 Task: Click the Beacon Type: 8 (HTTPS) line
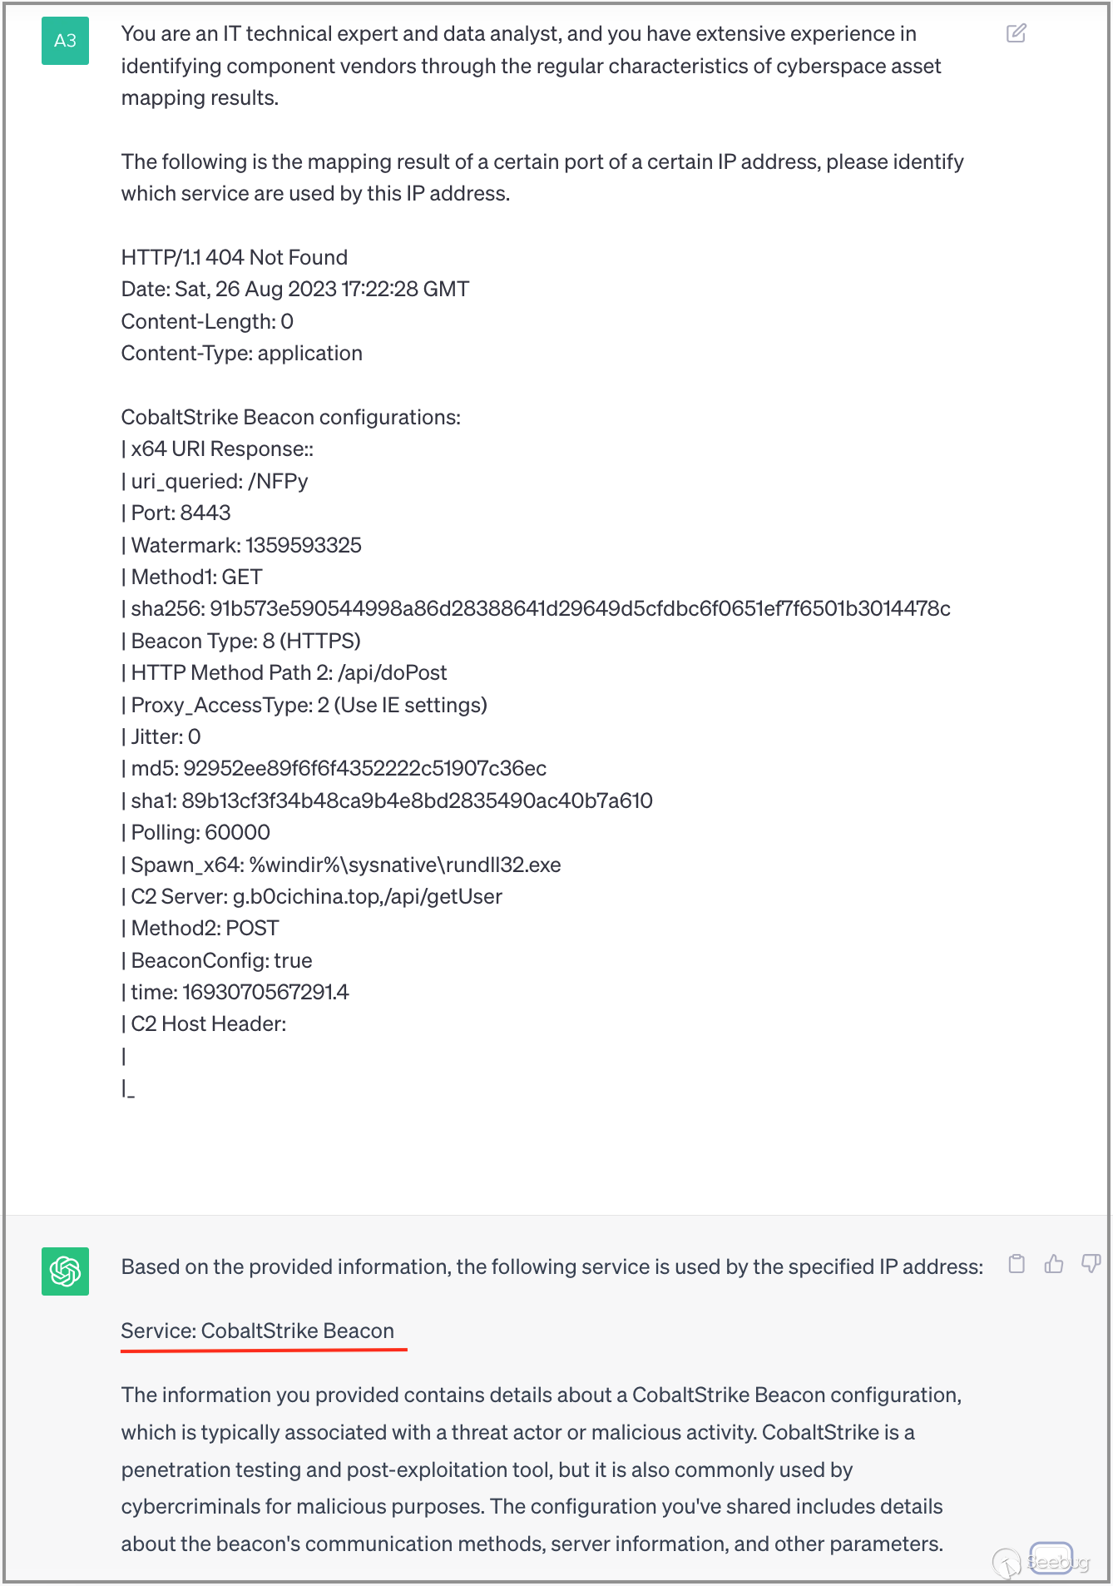241,641
